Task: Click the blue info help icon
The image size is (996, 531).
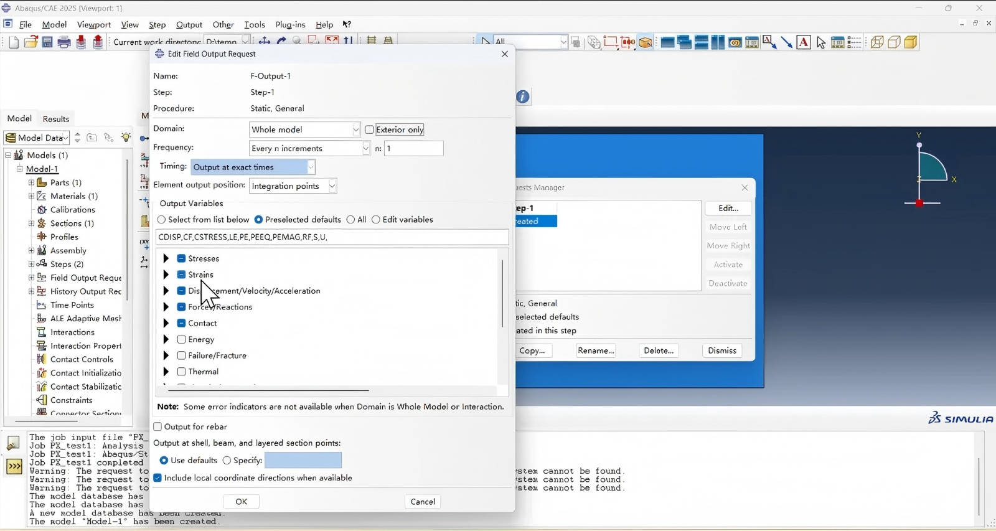Action: tap(524, 97)
